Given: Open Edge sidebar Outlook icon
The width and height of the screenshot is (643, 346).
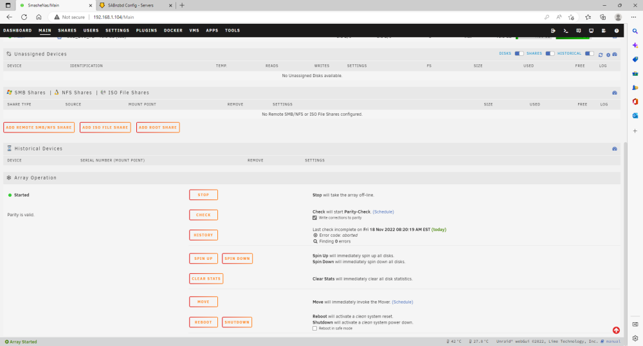Looking at the screenshot, I should pyautogui.click(x=635, y=116).
